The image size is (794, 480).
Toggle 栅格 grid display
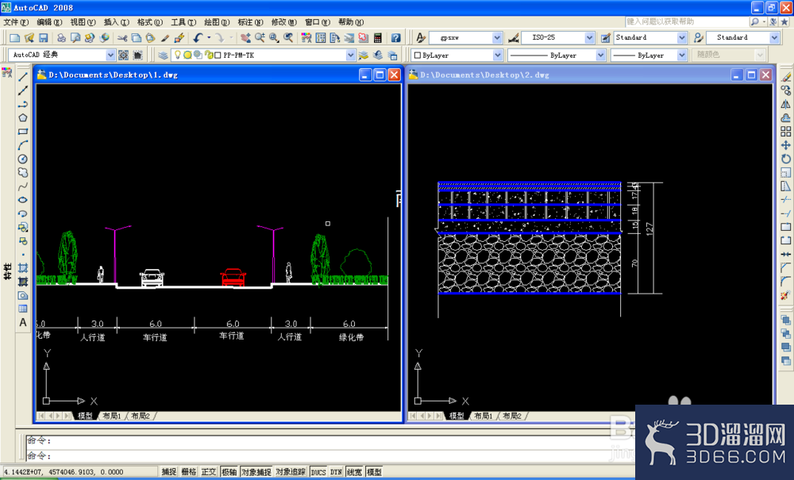pos(189,472)
